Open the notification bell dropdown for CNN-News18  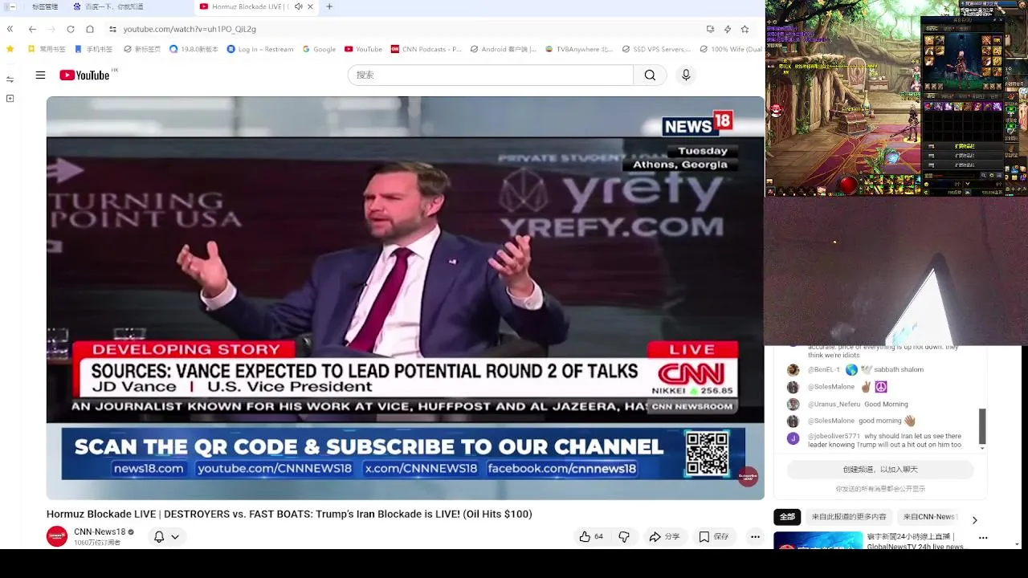coord(166,536)
